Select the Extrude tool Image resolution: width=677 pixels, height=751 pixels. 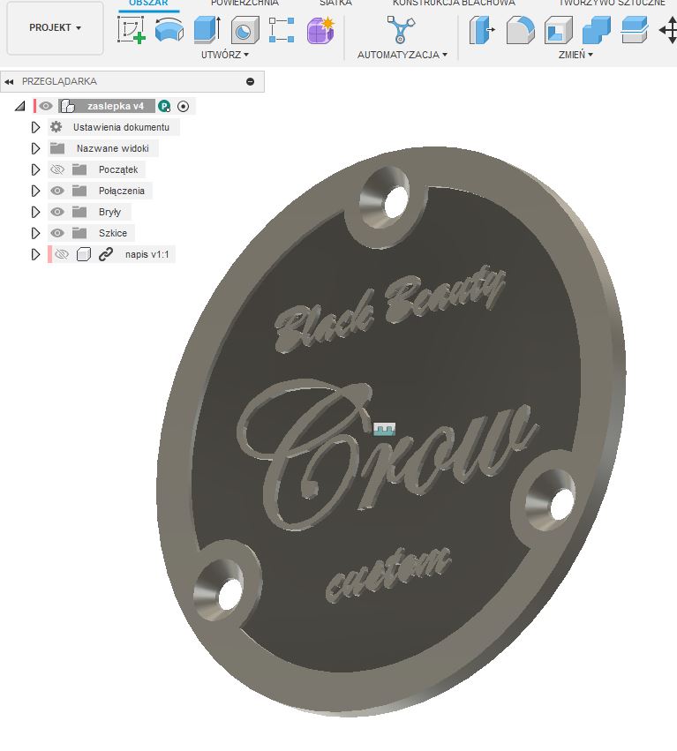click(207, 30)
